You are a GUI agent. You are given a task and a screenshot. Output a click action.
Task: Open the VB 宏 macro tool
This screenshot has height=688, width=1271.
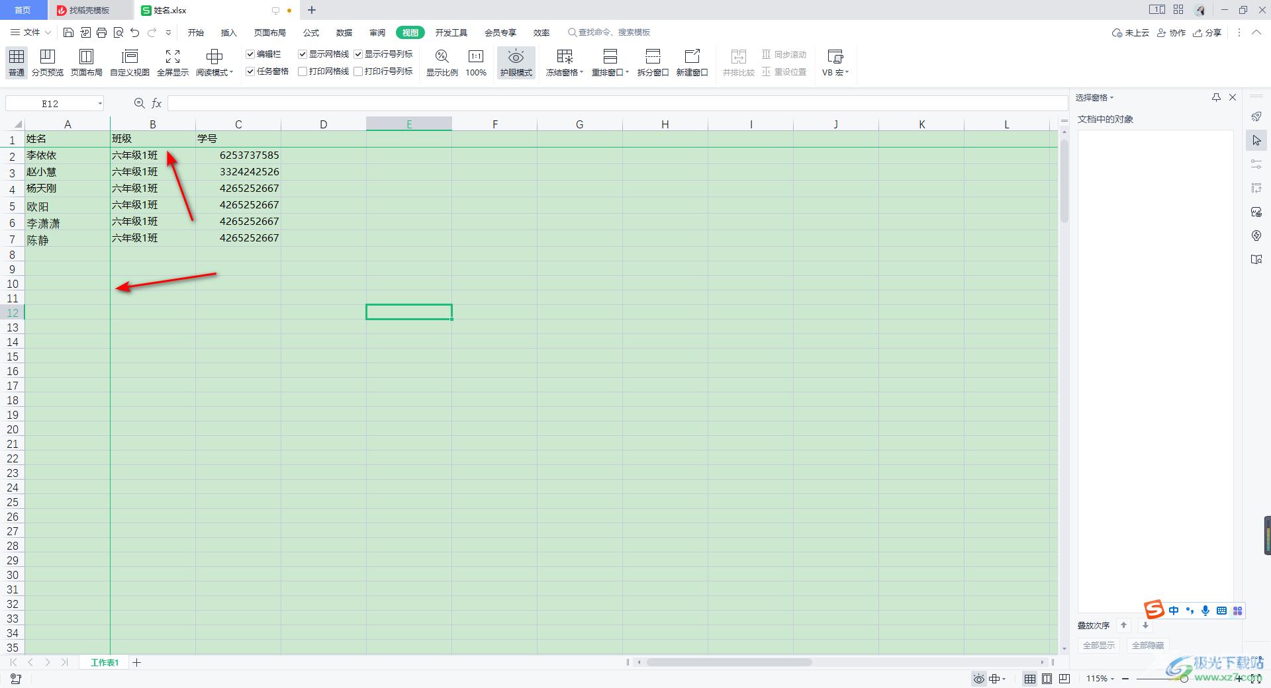click(x=835, y=63)
